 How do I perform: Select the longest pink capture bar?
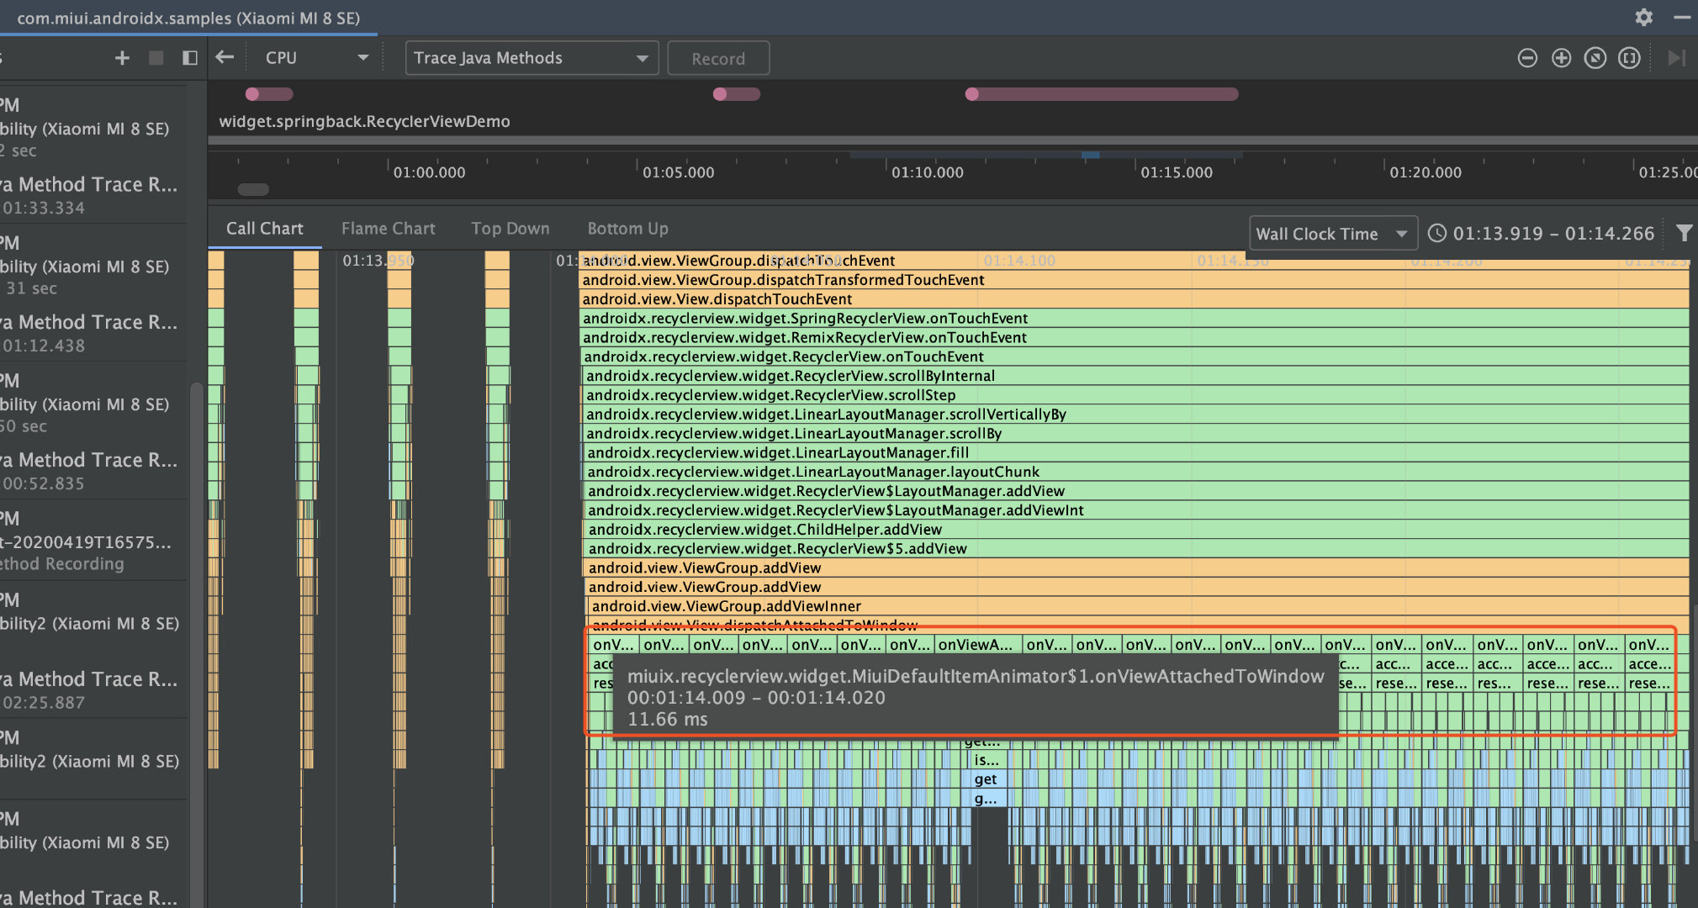1102,94
